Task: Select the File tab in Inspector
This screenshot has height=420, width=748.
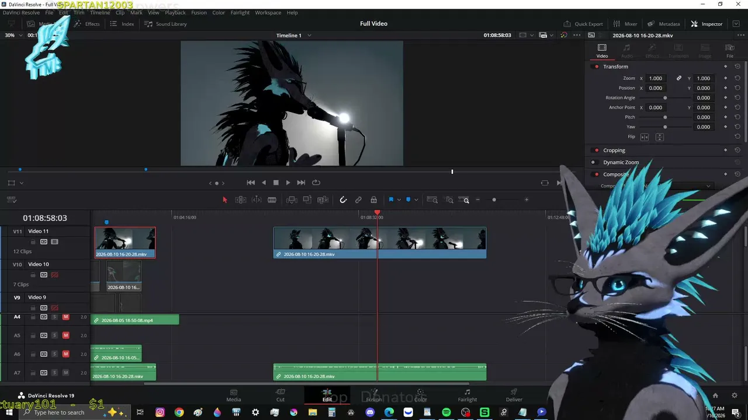Action: click(730, 51)
